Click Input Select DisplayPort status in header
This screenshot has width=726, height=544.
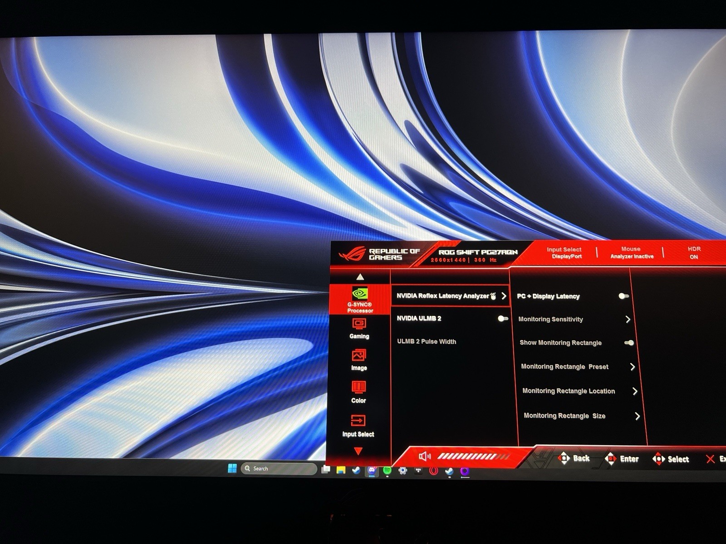pyautogui.click(x=564, y=253)
